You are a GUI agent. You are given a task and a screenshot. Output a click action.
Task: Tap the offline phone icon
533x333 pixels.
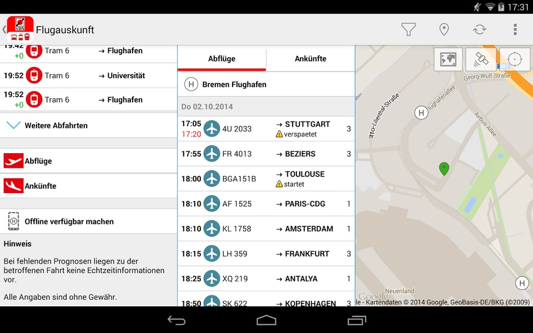point(13,221)
